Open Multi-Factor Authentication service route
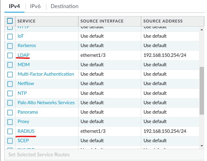Screen dimensions: 207x161 coord(46,74)
